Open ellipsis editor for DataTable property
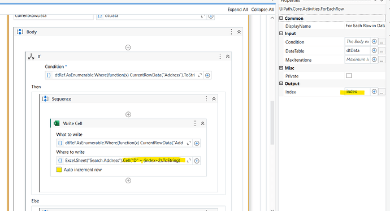 click(382, 51)
